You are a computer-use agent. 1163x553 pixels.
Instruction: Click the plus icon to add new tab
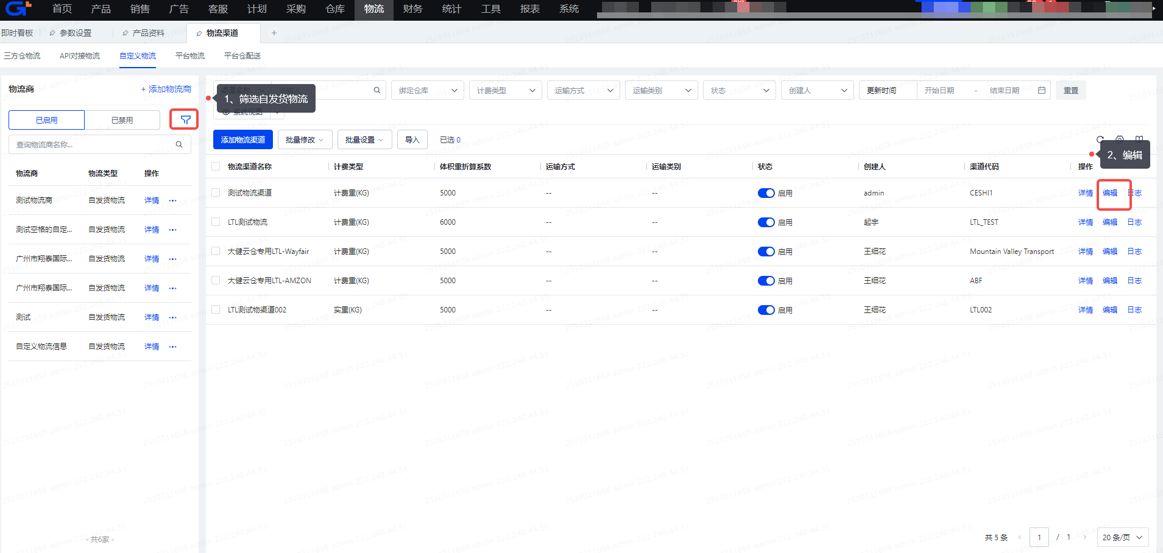click(274, 33)
